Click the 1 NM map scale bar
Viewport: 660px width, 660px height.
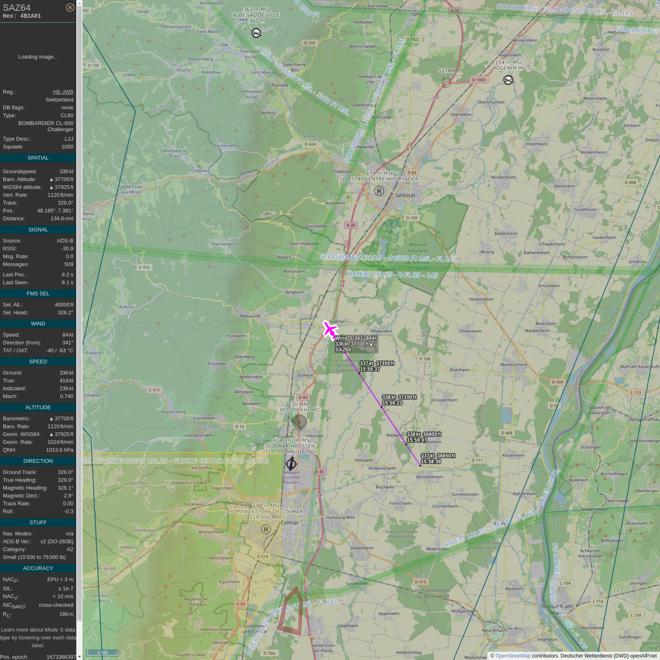coord(103,653)
